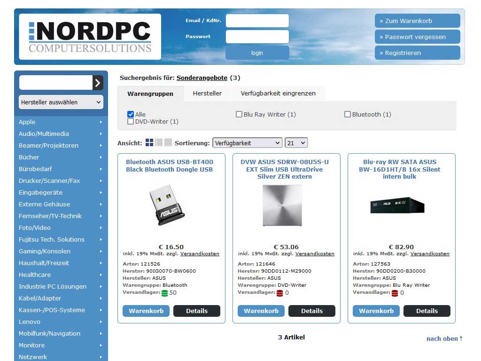Add Bluetooth USB-BT400 to Warenkorb
This screenshot has height=361, width=481.
[146, 311]
